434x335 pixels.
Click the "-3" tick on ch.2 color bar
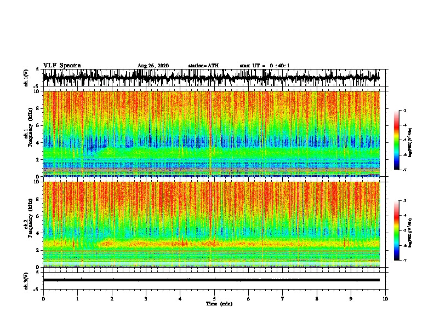point(404,201)
